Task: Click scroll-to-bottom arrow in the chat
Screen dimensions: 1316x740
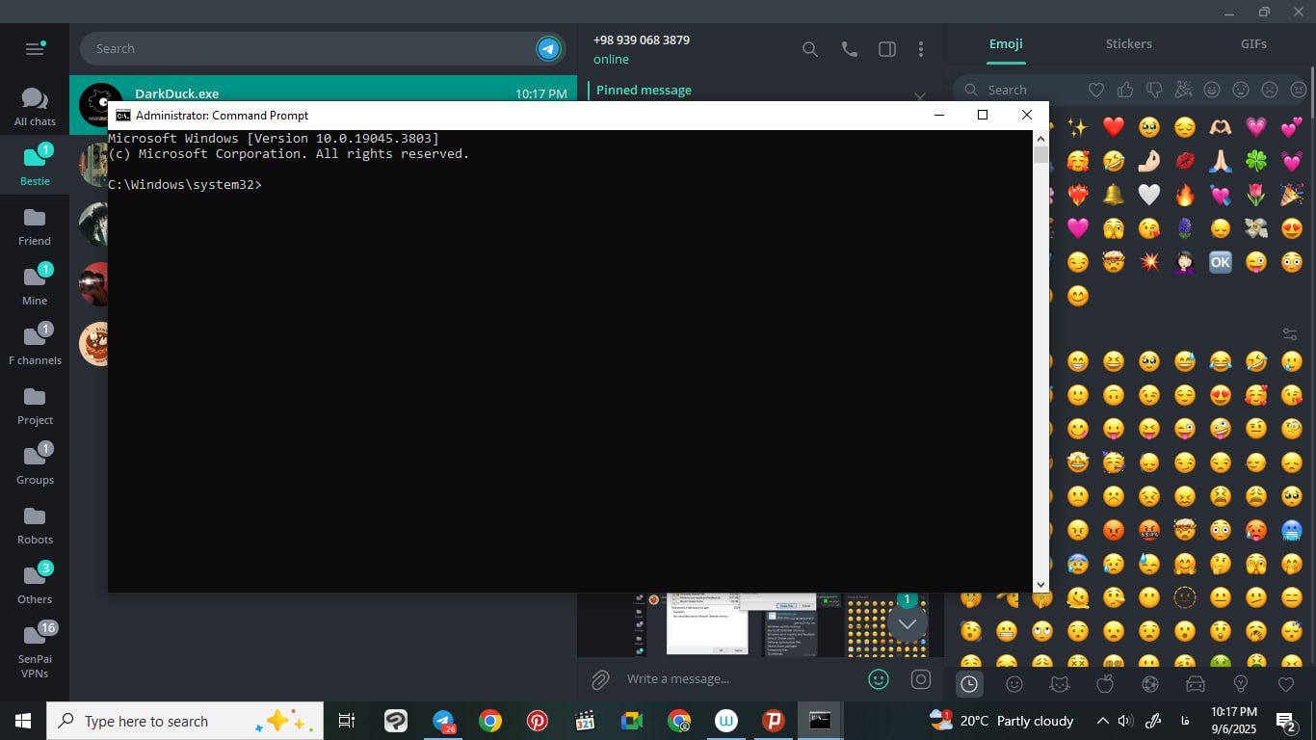Action: pyautogui.click(x=907, y=623)
